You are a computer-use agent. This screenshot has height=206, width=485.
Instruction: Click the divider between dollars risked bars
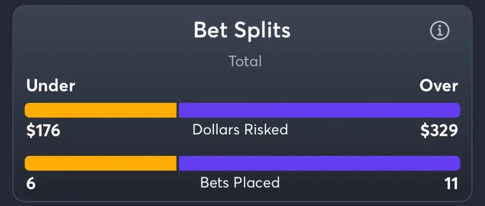(178, 110)
